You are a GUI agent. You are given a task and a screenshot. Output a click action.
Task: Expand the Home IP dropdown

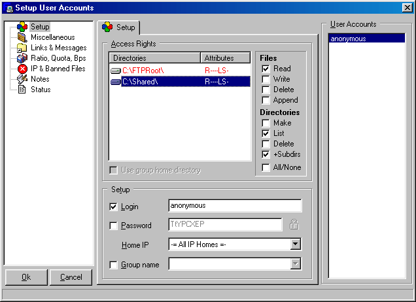(295, 244)
